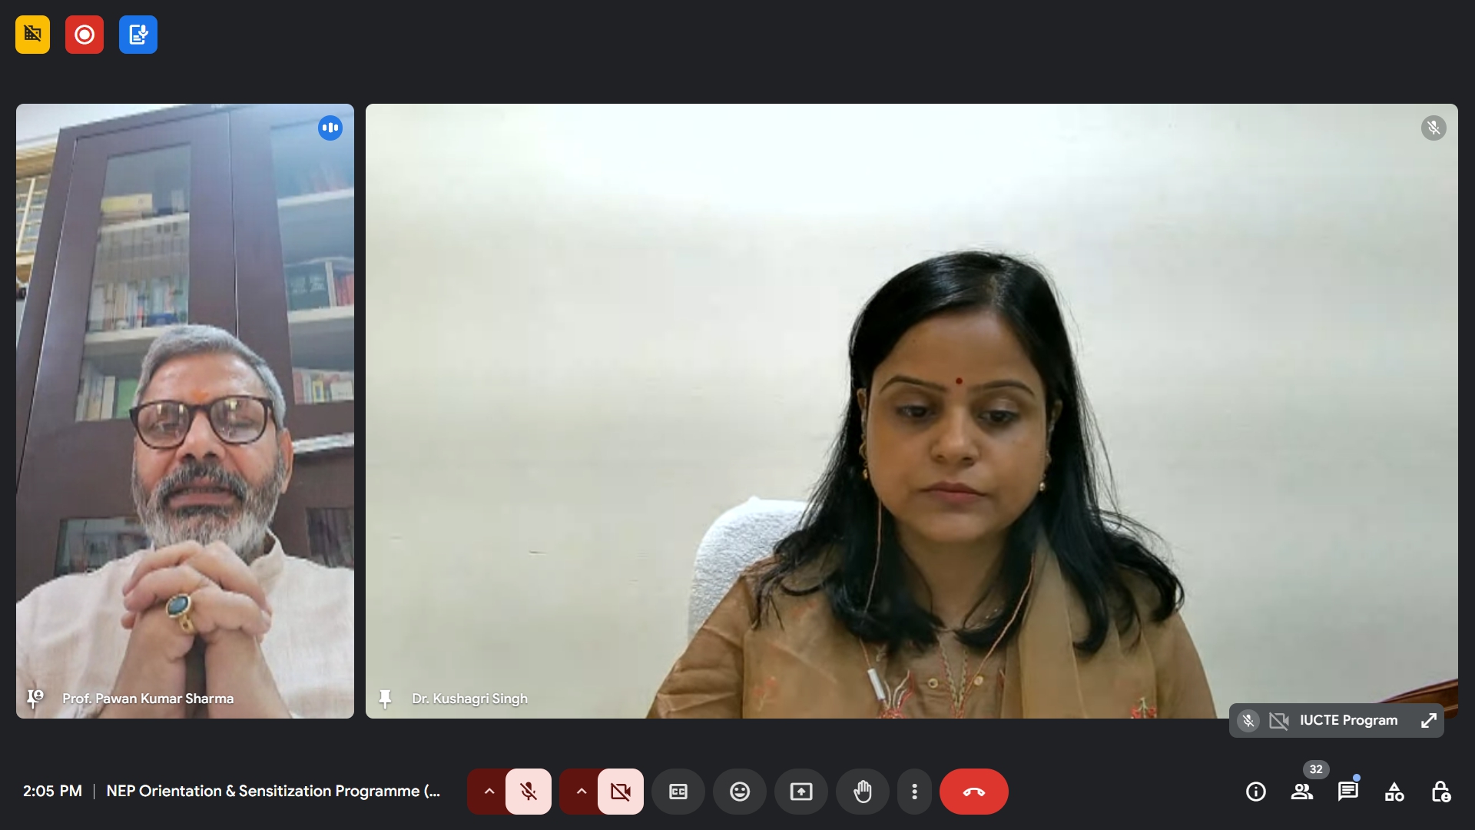The image size is (1475, 830).
Task: Expand the IUCTE Program self-view tile
Action: (x=1428, y=721)
